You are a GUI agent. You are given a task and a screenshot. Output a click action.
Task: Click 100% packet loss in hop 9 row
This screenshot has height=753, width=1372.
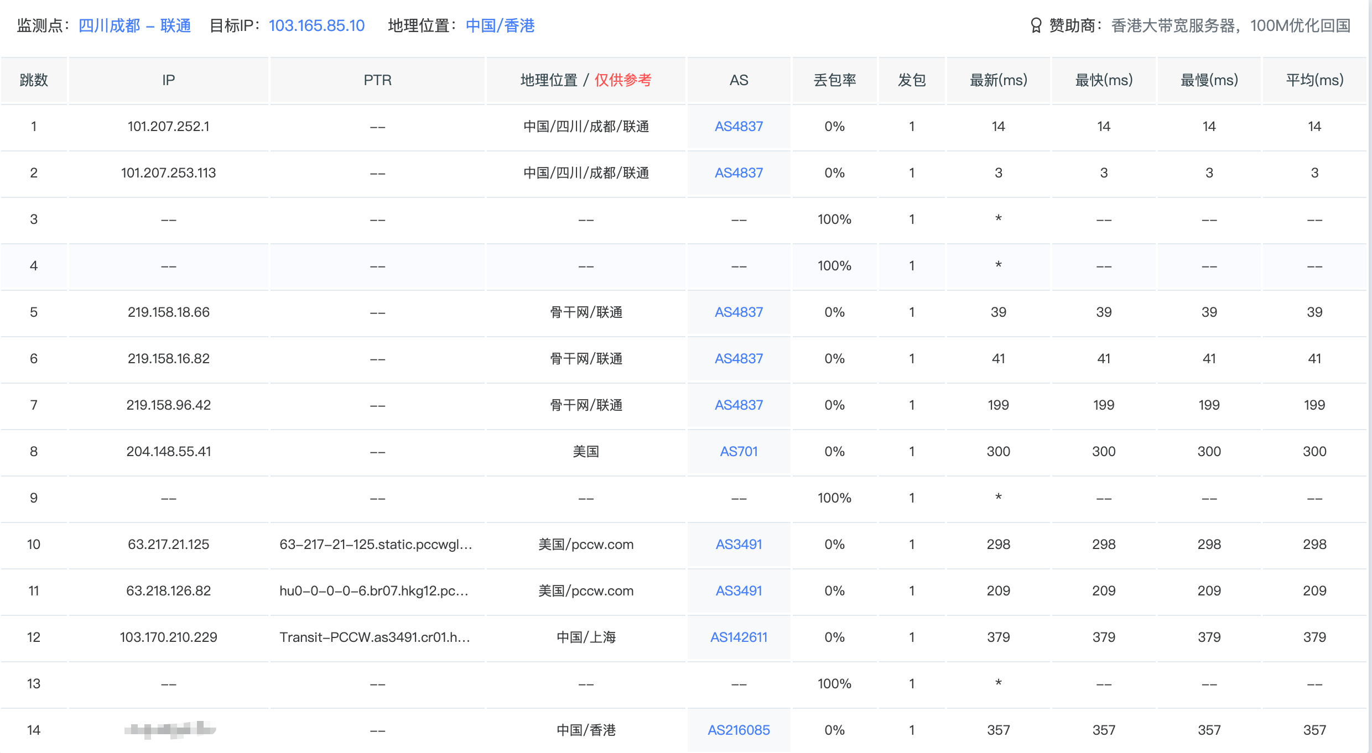(x=835, y=498)
